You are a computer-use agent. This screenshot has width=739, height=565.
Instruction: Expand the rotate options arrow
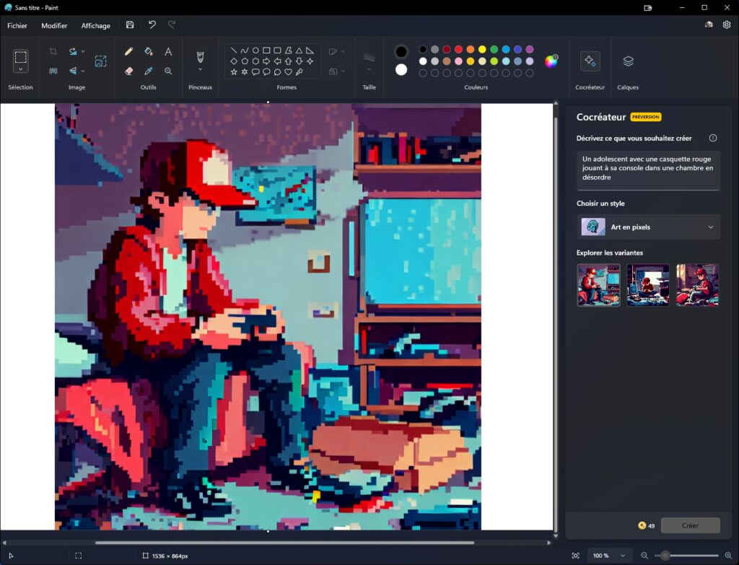click(83, 51)
